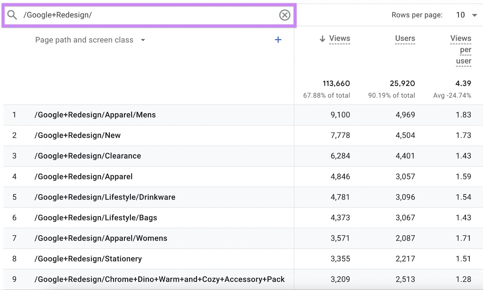
Task: Sort by the Views per user column
Action: pos(460,49)
